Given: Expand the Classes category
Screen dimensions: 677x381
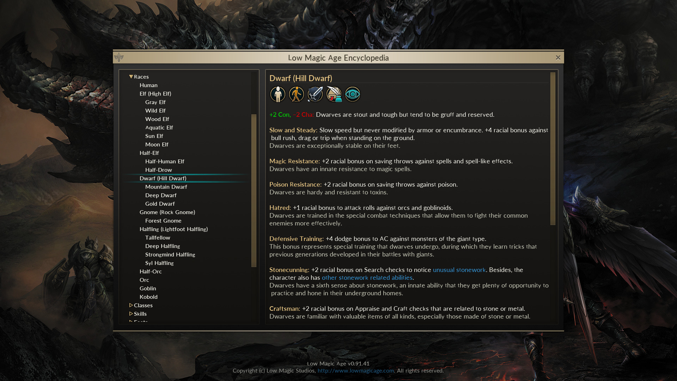Looking at the screenshot, I should click(131, 305).
